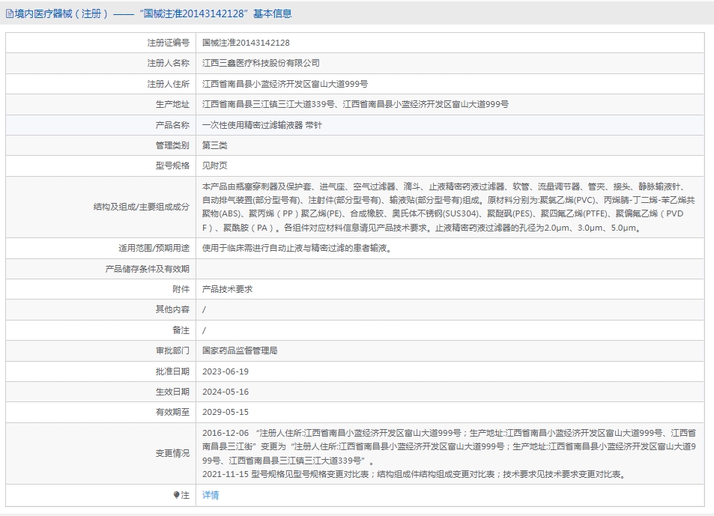
Task: Click the expiry date 2029-05-15
Action: tap(225, 412)
